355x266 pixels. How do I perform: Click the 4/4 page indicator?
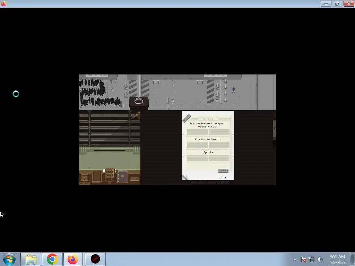[224, 178]
